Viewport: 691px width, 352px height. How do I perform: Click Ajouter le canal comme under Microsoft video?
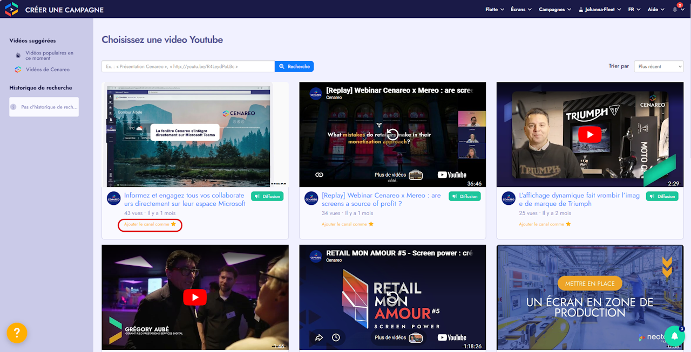(150, 224)
